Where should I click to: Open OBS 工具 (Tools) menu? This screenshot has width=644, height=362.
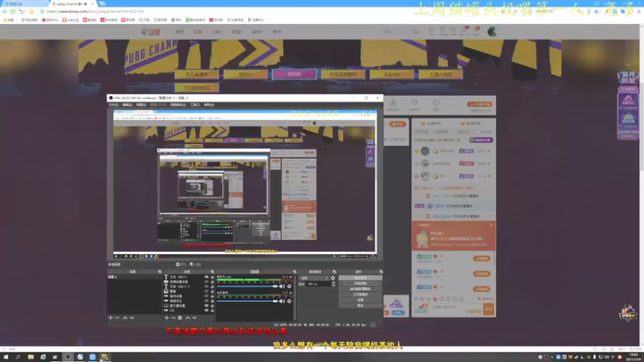pyautogui.click(x=195, y=105)
